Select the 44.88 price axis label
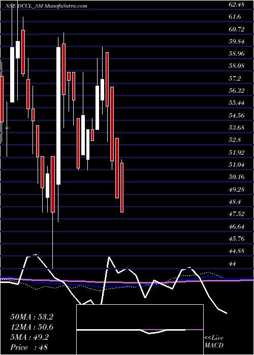 click(x=237, y=251)
